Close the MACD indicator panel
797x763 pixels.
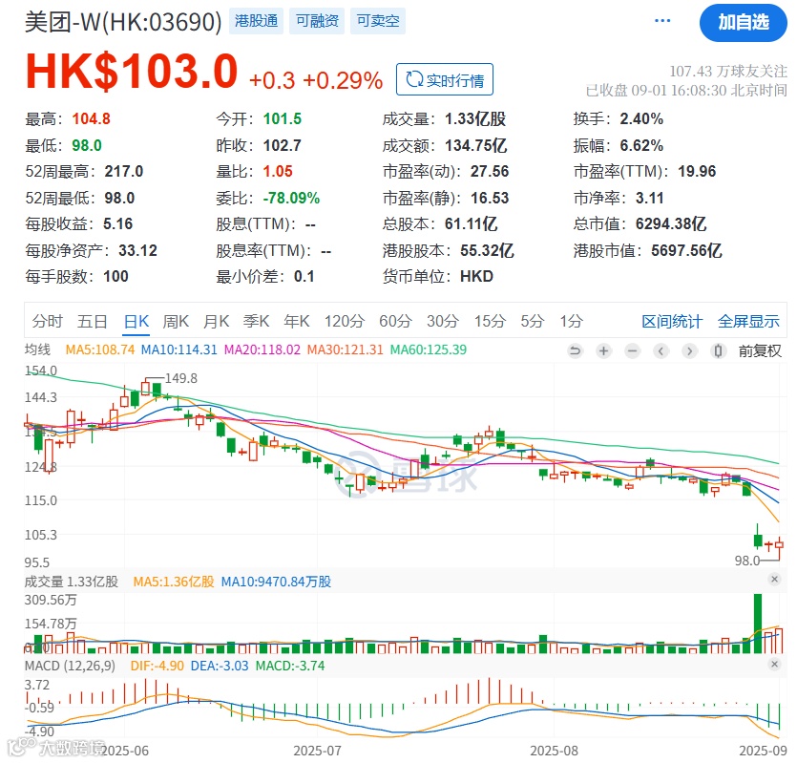775,664
